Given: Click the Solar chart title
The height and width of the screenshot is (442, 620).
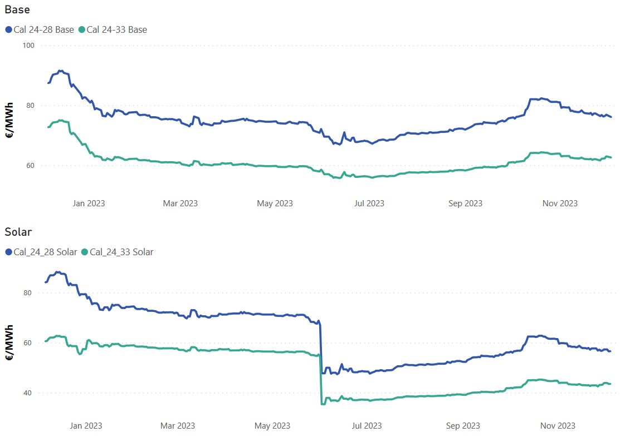Looking at the screenshot, I should 18,232.
